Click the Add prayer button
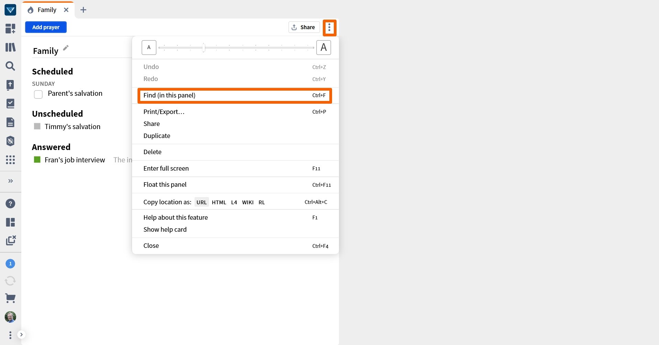This screenshot has width=659, height=345. pos(46,27)
